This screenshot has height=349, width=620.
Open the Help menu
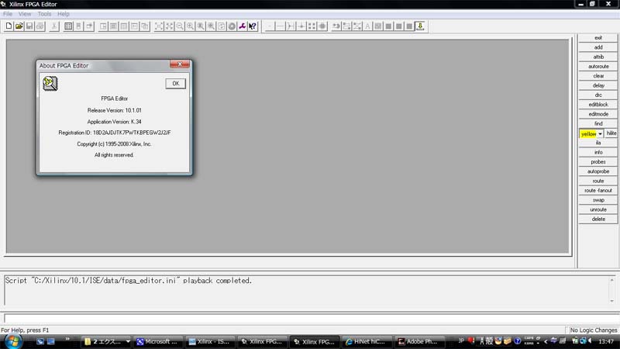click(x=64, y=14)
